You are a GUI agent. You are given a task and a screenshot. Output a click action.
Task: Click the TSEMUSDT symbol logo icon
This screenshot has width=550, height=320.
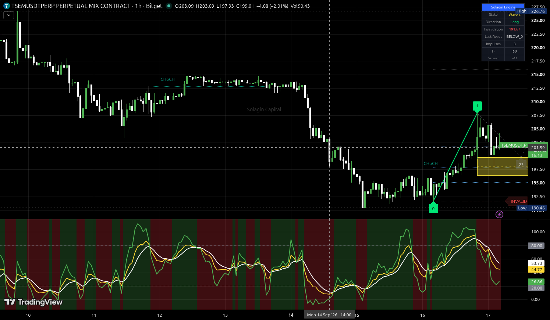(7, 6)
